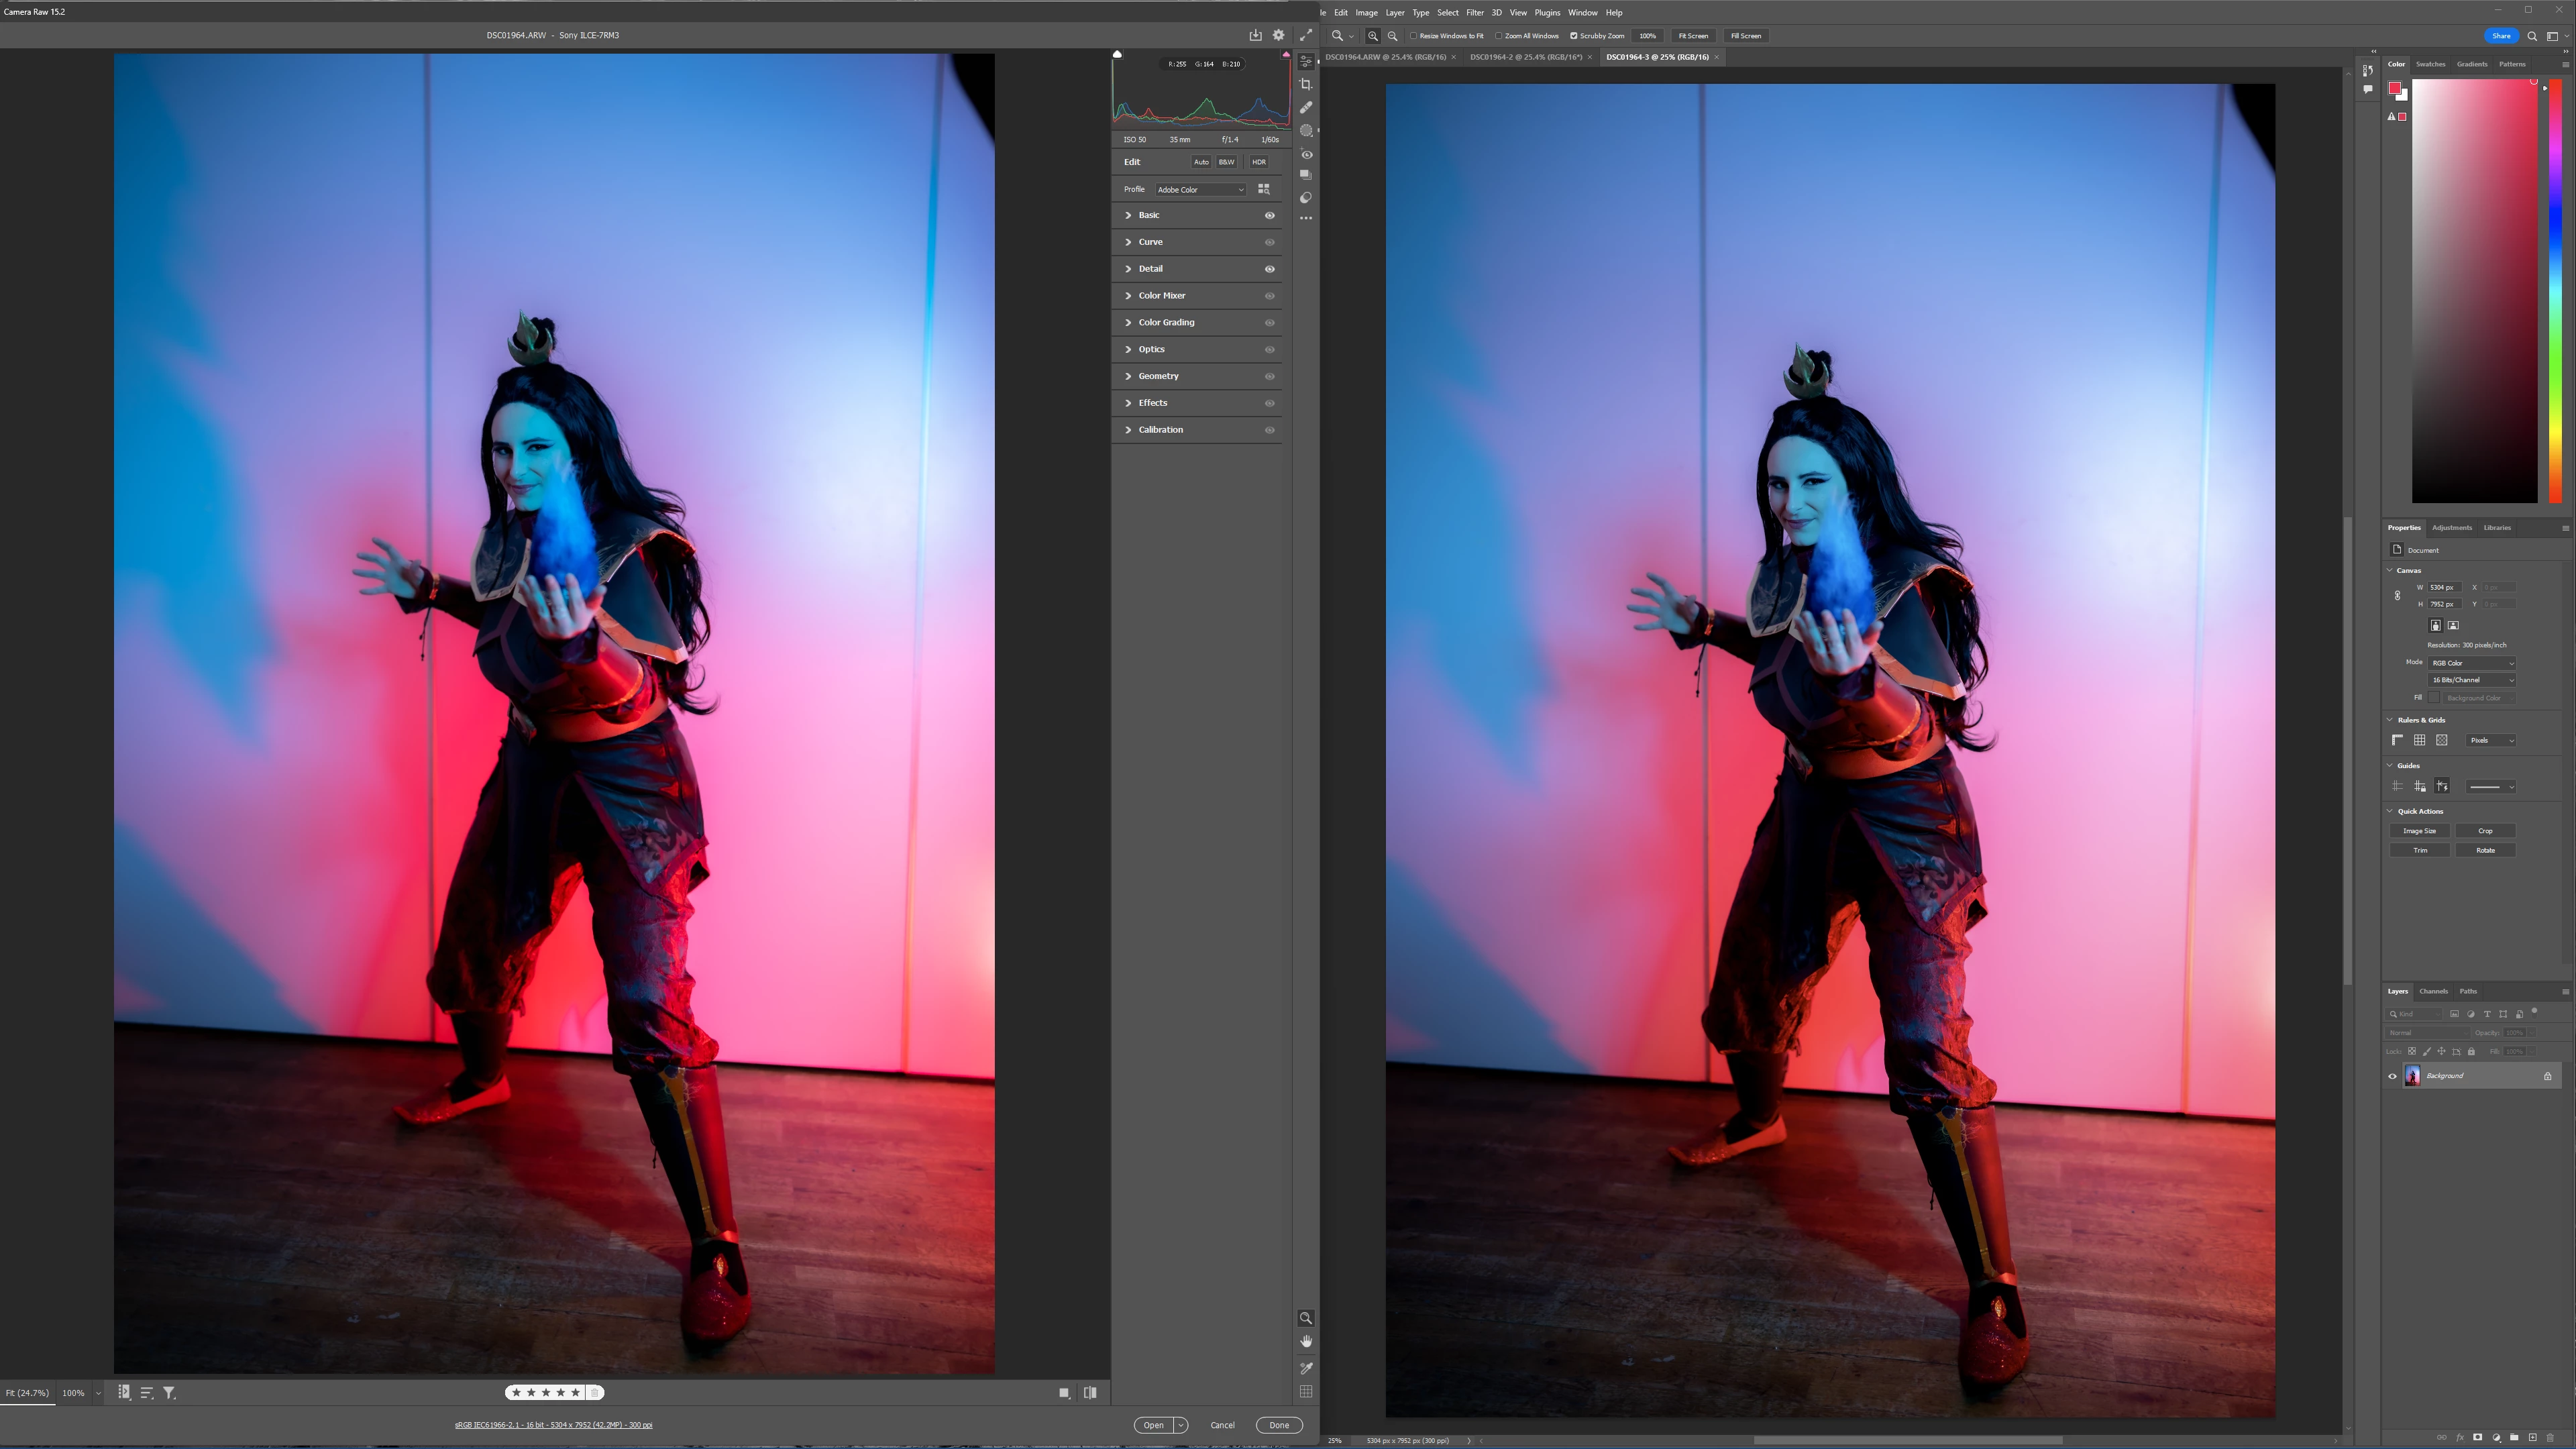
Task: Click the save image download icon
Action: coord(1255,35)
